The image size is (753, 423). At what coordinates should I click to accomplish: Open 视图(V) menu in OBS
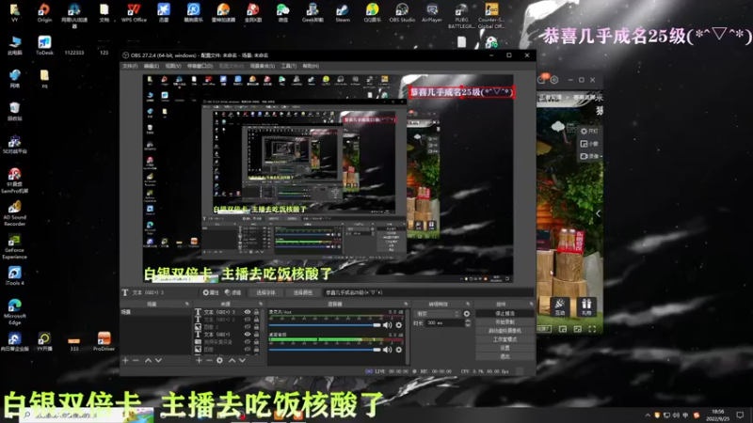tap(173, 66)
